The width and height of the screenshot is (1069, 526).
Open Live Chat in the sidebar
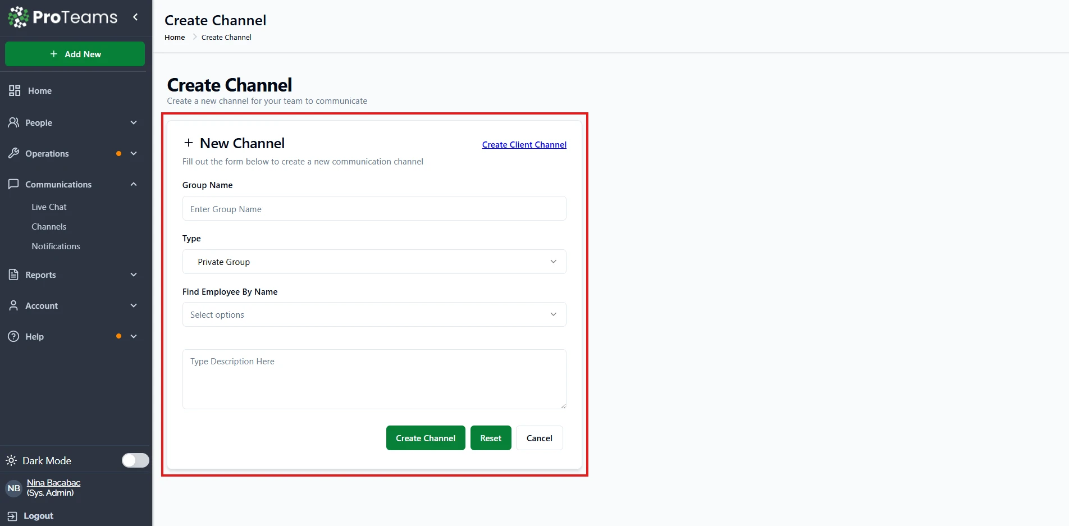tap(49, 207)
